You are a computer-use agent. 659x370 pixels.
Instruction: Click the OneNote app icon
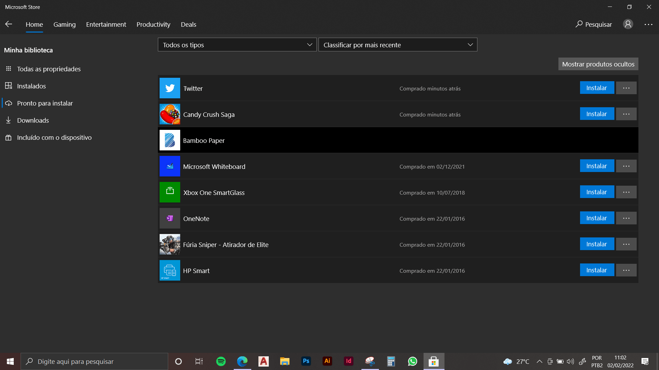pyautogui.click(x=170, y=218)
